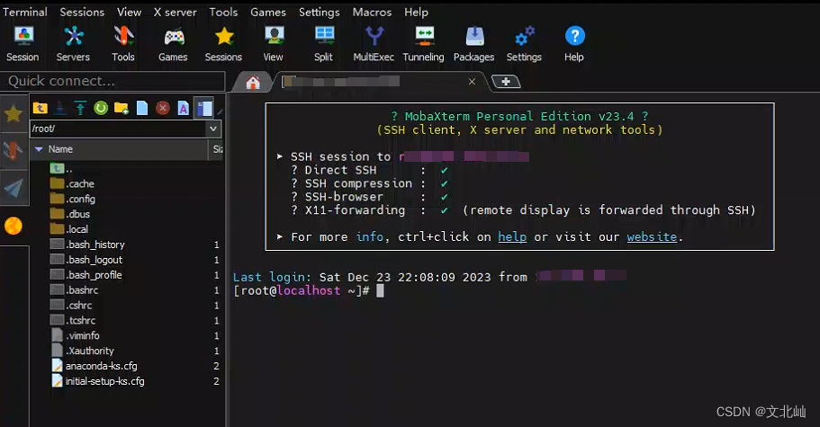This screenshot has height=427, width=820.
Task: Click into the /root/ path text box
Action: 118,129
